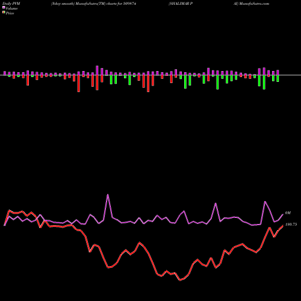Select the Price legend label
Screen dimensions: 301x301
coord(10,13)
